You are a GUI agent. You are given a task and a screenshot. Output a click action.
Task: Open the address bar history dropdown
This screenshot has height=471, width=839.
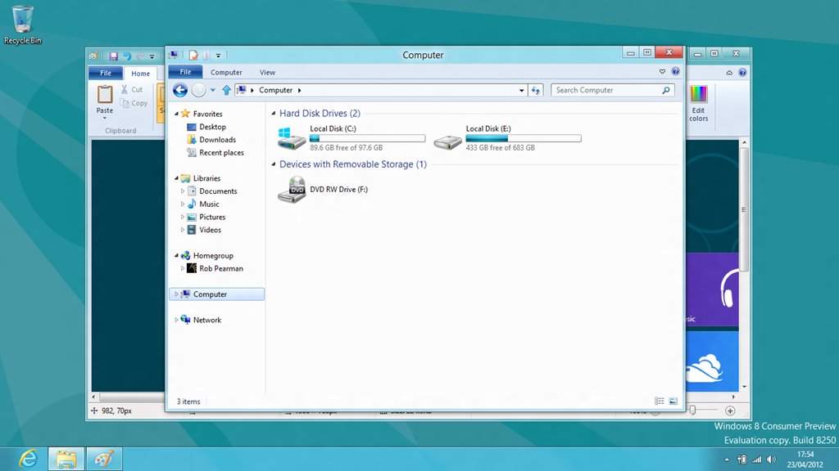point(522,91)
